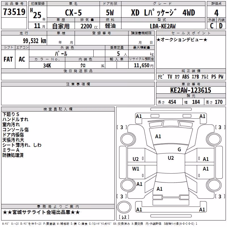Click the color number 34K
The image size is (227, 227).
[47, 66]
